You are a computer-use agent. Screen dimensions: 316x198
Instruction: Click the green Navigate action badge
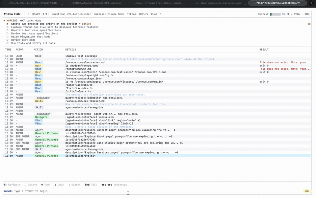tap(41, 117)
